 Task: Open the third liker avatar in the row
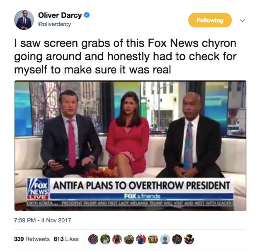point(117,239)
